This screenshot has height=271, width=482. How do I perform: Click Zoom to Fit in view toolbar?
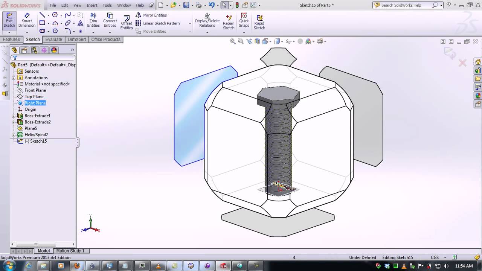point(233,41)
